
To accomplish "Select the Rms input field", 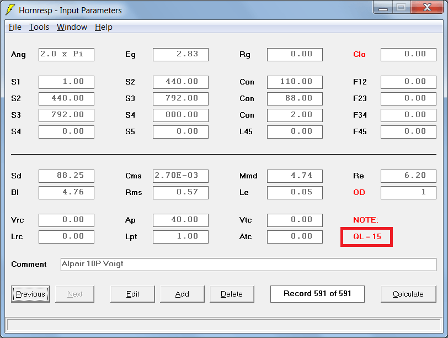I will coord(180,193).
